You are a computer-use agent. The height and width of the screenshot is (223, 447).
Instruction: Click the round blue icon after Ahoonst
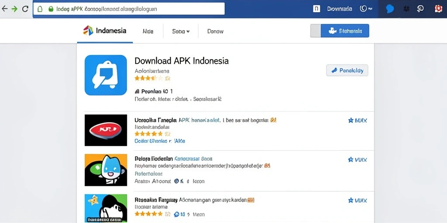(176, 181)
